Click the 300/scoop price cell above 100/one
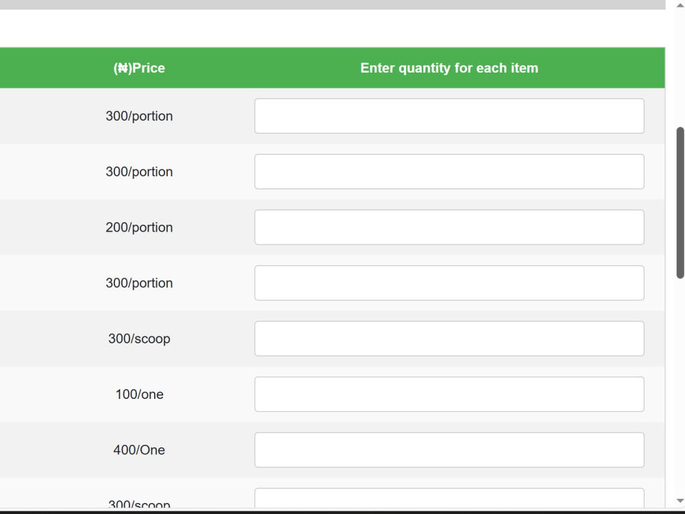Viewport: 685px width, 514px height. tap(139, 339)
